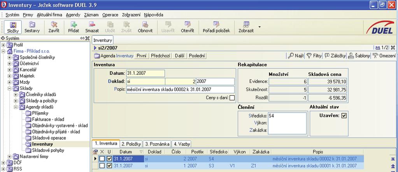Jump to first row using grid arrow
This screenshot has height=172, width=398.
tap(393, 159)
